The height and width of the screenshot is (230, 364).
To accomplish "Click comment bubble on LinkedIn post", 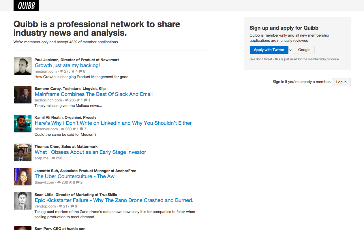I will click(81, 129).
